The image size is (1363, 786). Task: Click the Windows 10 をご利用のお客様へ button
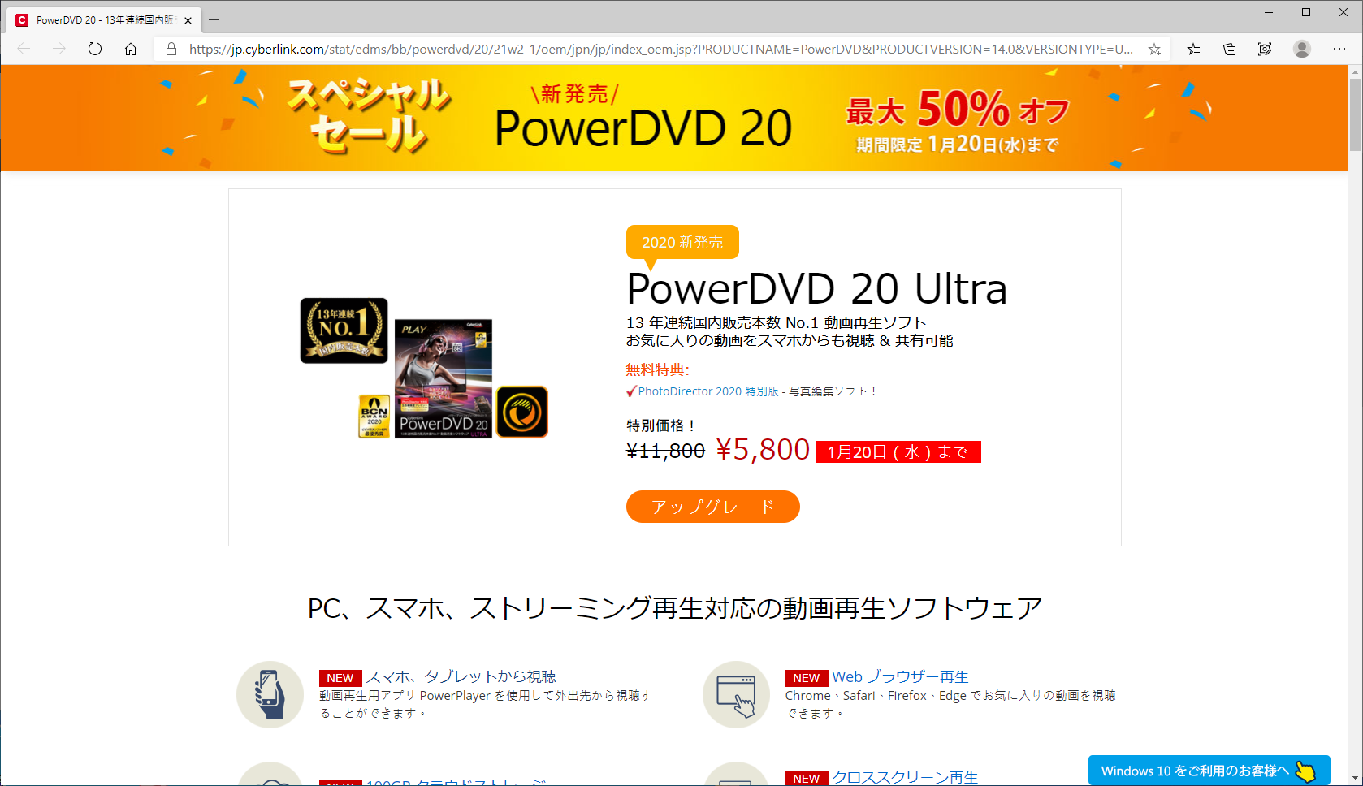(1209, 771)
